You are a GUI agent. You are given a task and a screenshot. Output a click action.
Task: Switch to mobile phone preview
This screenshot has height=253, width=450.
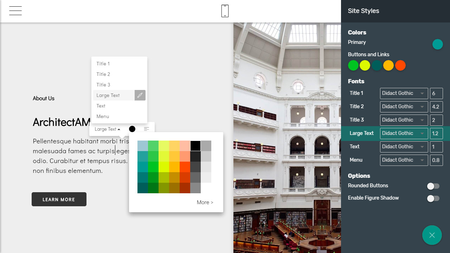click(225, 11)
